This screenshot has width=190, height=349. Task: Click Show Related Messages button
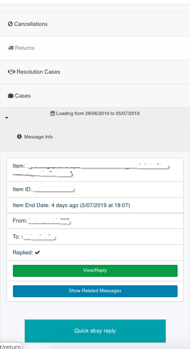pyautogui.click(x=95, y=291)
